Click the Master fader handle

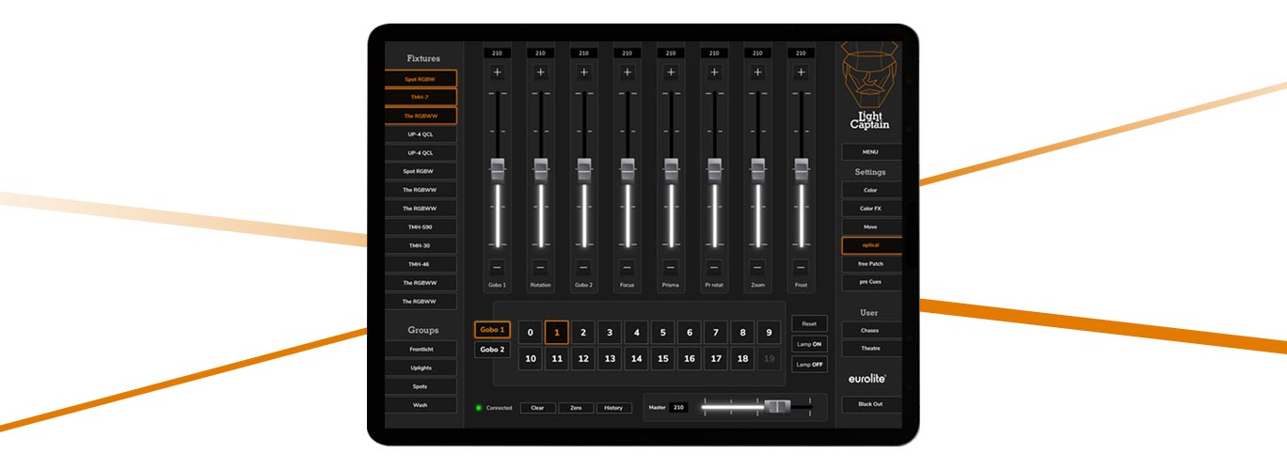coord(777,407)
